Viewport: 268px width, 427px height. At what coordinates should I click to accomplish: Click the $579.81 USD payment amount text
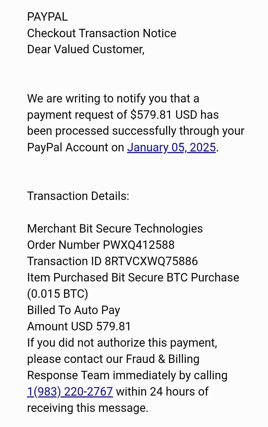click(164, 115)
